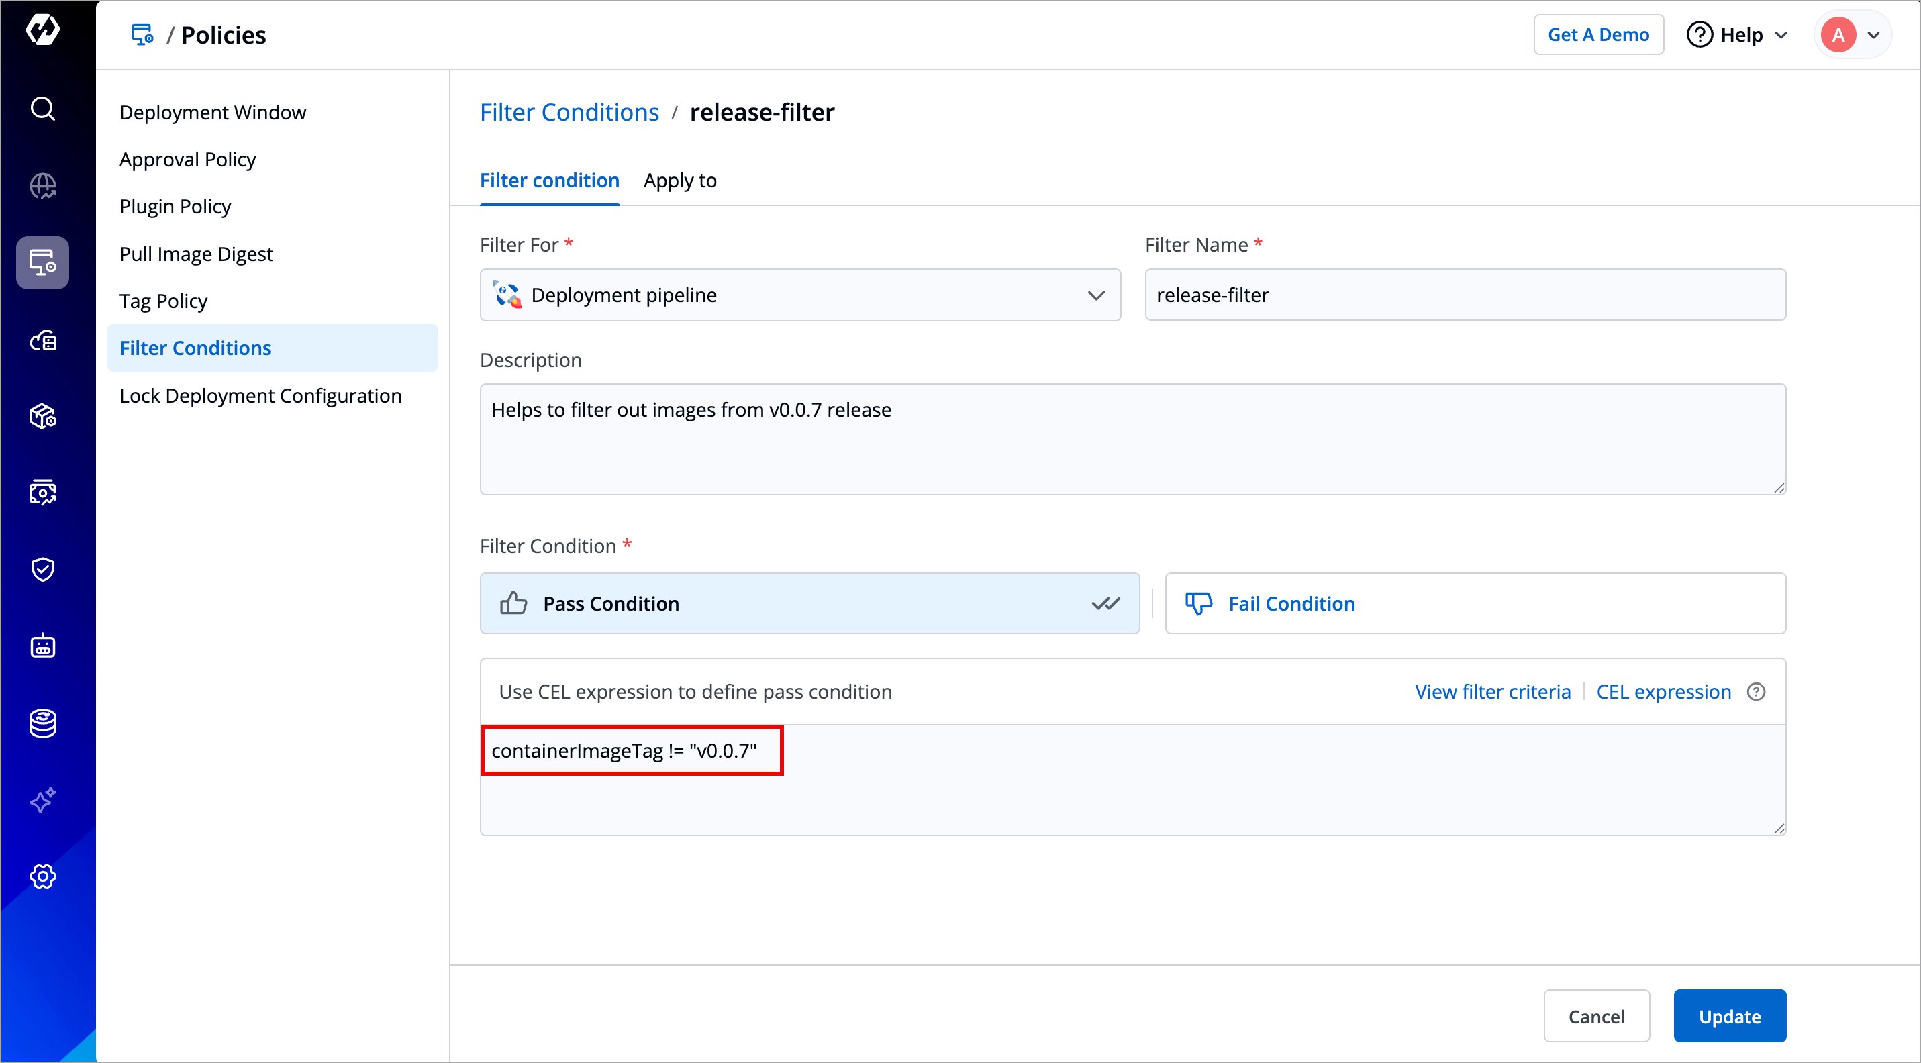
Task: Switch to the Apply to tab
Action: [x=679, y=181]
